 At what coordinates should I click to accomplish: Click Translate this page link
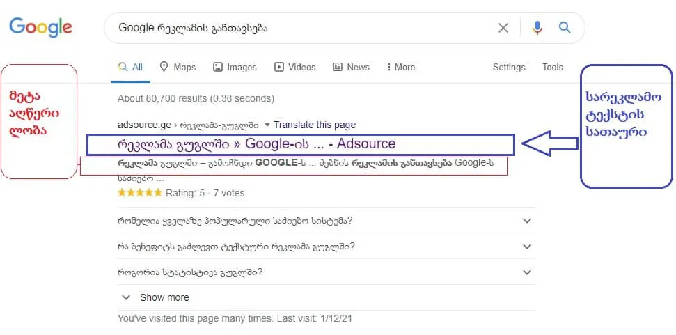point(315,125)
